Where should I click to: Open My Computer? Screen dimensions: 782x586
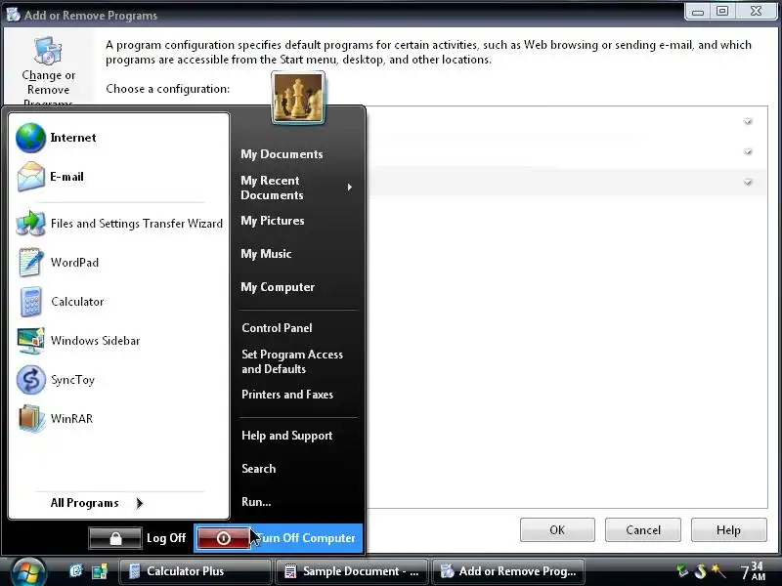coord(278,287)
